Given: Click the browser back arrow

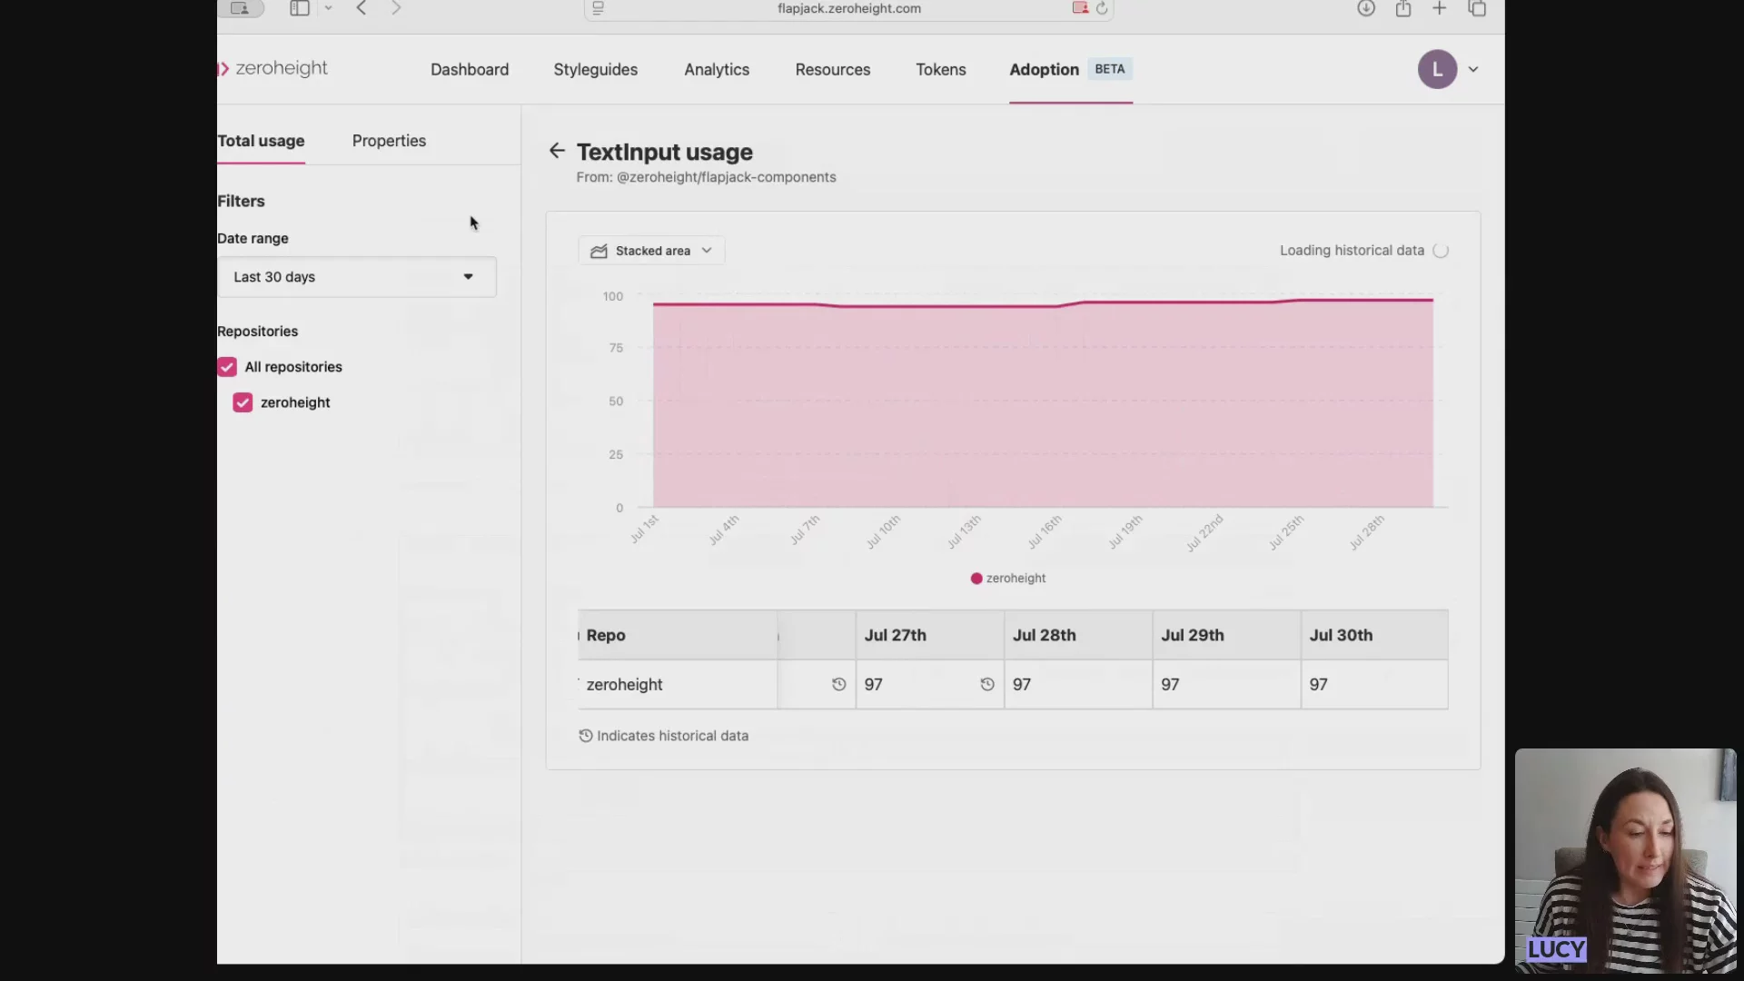Looking at the screenshot, I should coord(362,8).
